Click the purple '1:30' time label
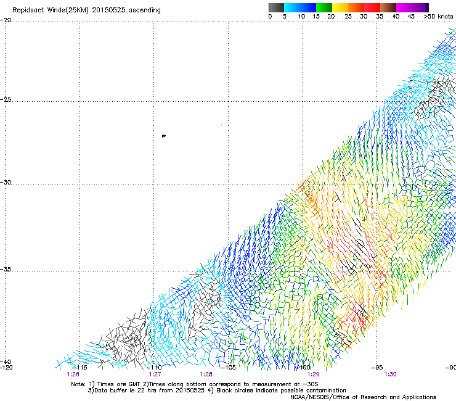 click(x=390, y=374)
